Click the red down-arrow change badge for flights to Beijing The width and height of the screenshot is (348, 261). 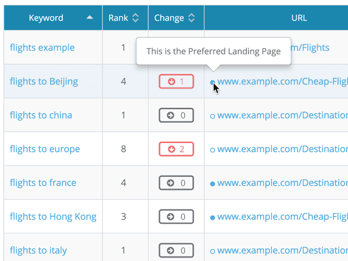point(176,82)
